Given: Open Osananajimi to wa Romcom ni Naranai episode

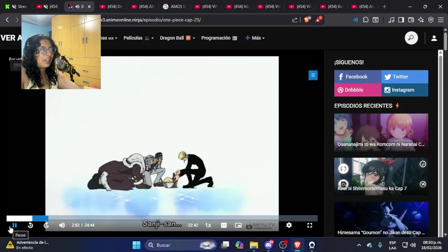Looking at the screenshot, I should click(381, 132).
